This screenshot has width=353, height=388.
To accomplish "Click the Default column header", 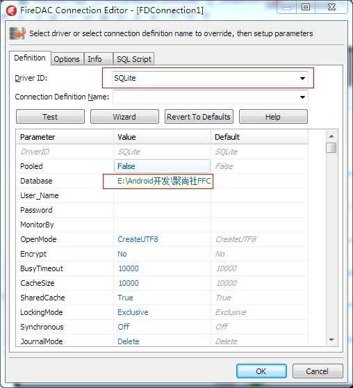I will [259, 137].
